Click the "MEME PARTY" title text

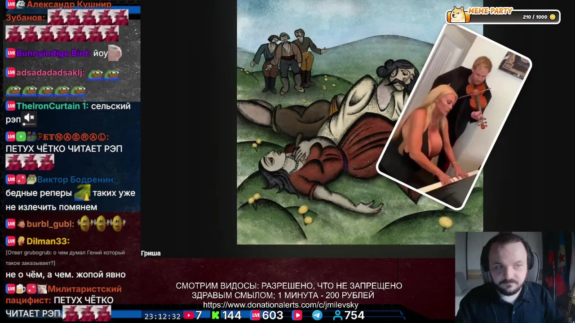pyautogui.click(x=490, y=11)
